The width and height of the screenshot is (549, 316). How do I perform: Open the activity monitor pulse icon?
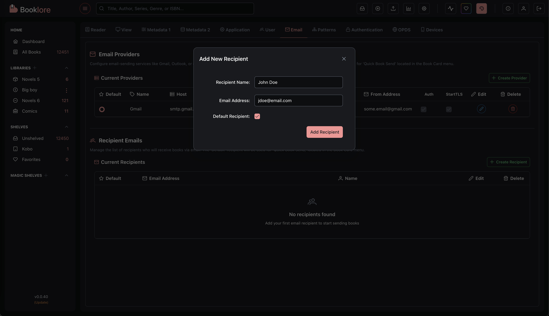tap(450, 8)
